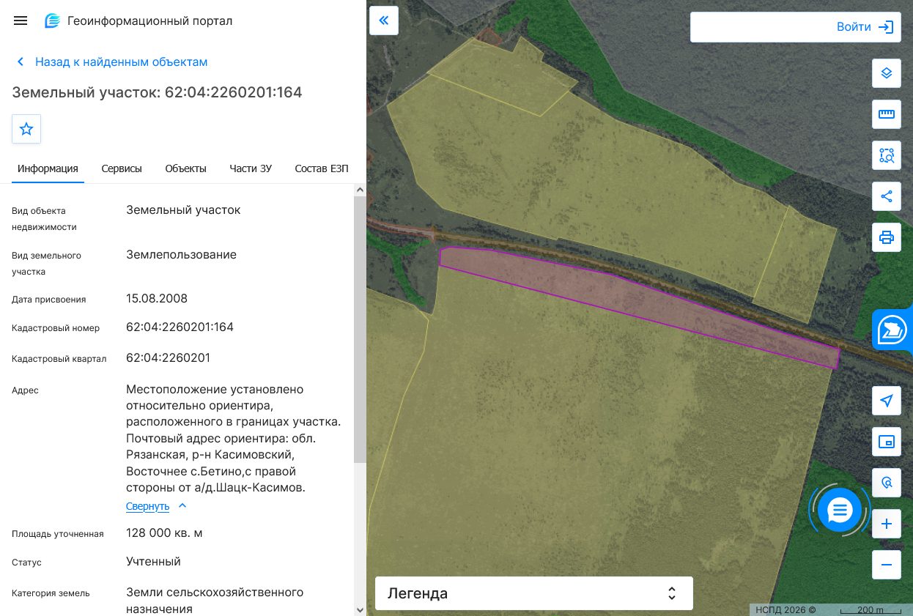Click the scrollbar down arrow in info panel
This screenshot has width=913, height=616.
click(360, 609)
